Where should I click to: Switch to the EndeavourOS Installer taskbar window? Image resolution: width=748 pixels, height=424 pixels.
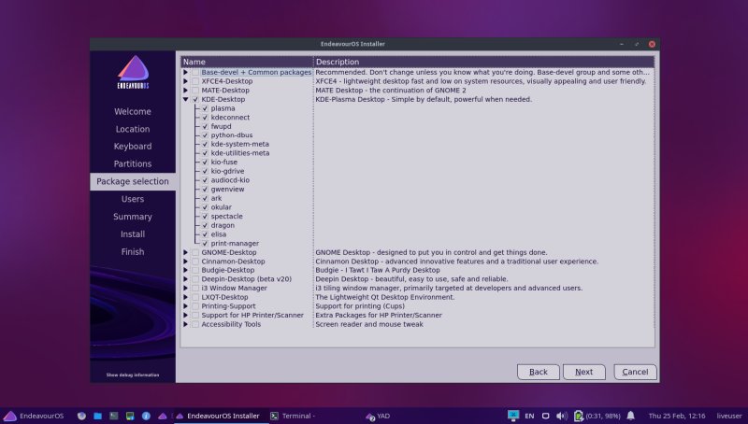(218, 416)
